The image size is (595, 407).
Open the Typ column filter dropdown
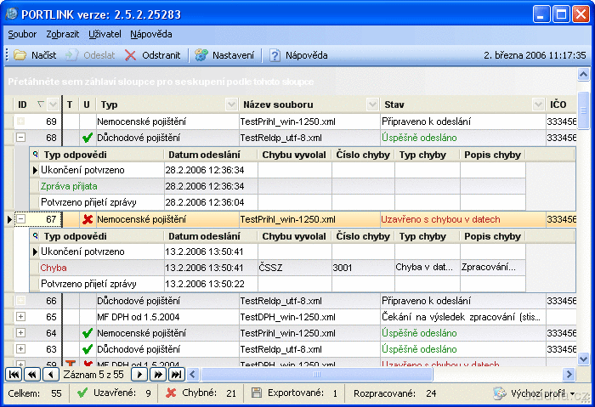[x=231, y=105]
